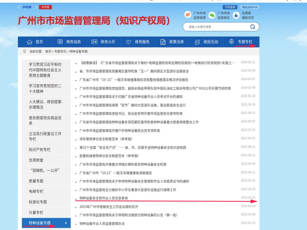The image size is (307, 230).
Task: Expand the 特种设备专题 sidebar arrow
Action: [66, 223]
